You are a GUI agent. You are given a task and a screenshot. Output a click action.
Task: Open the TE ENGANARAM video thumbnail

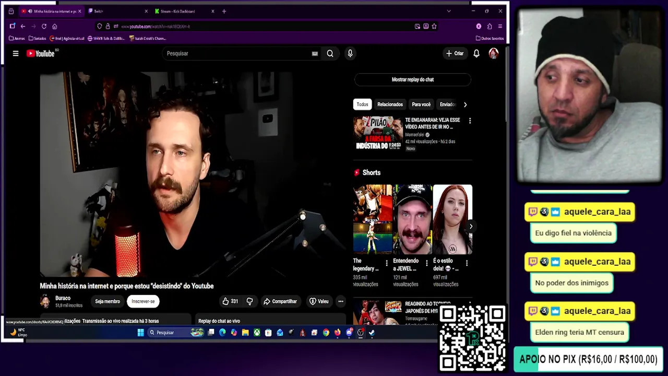point(377,133)
